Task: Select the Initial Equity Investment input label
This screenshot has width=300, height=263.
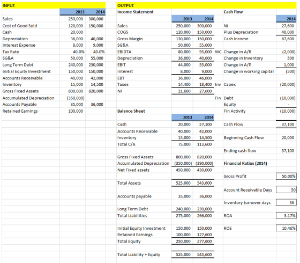Action: point(26,72)
